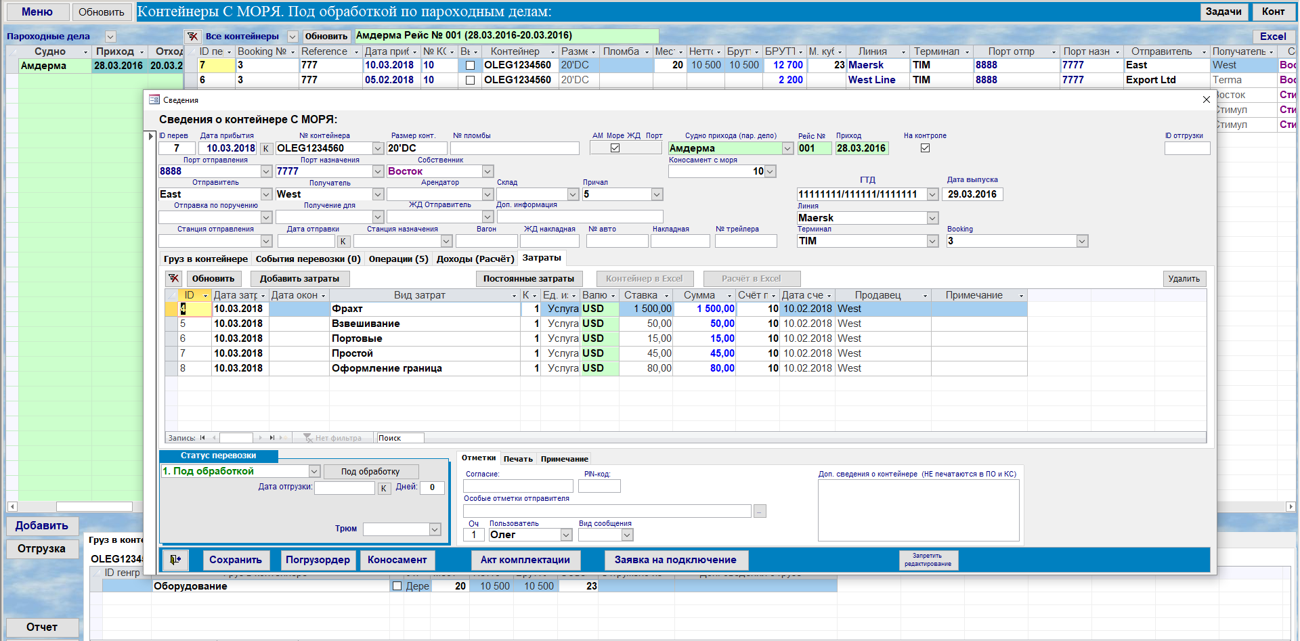
Task: Open ID column filter arrow in costs table
Action: pos(205,296)
